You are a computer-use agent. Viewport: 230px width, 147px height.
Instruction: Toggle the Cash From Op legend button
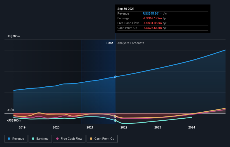tap(102, 139)
